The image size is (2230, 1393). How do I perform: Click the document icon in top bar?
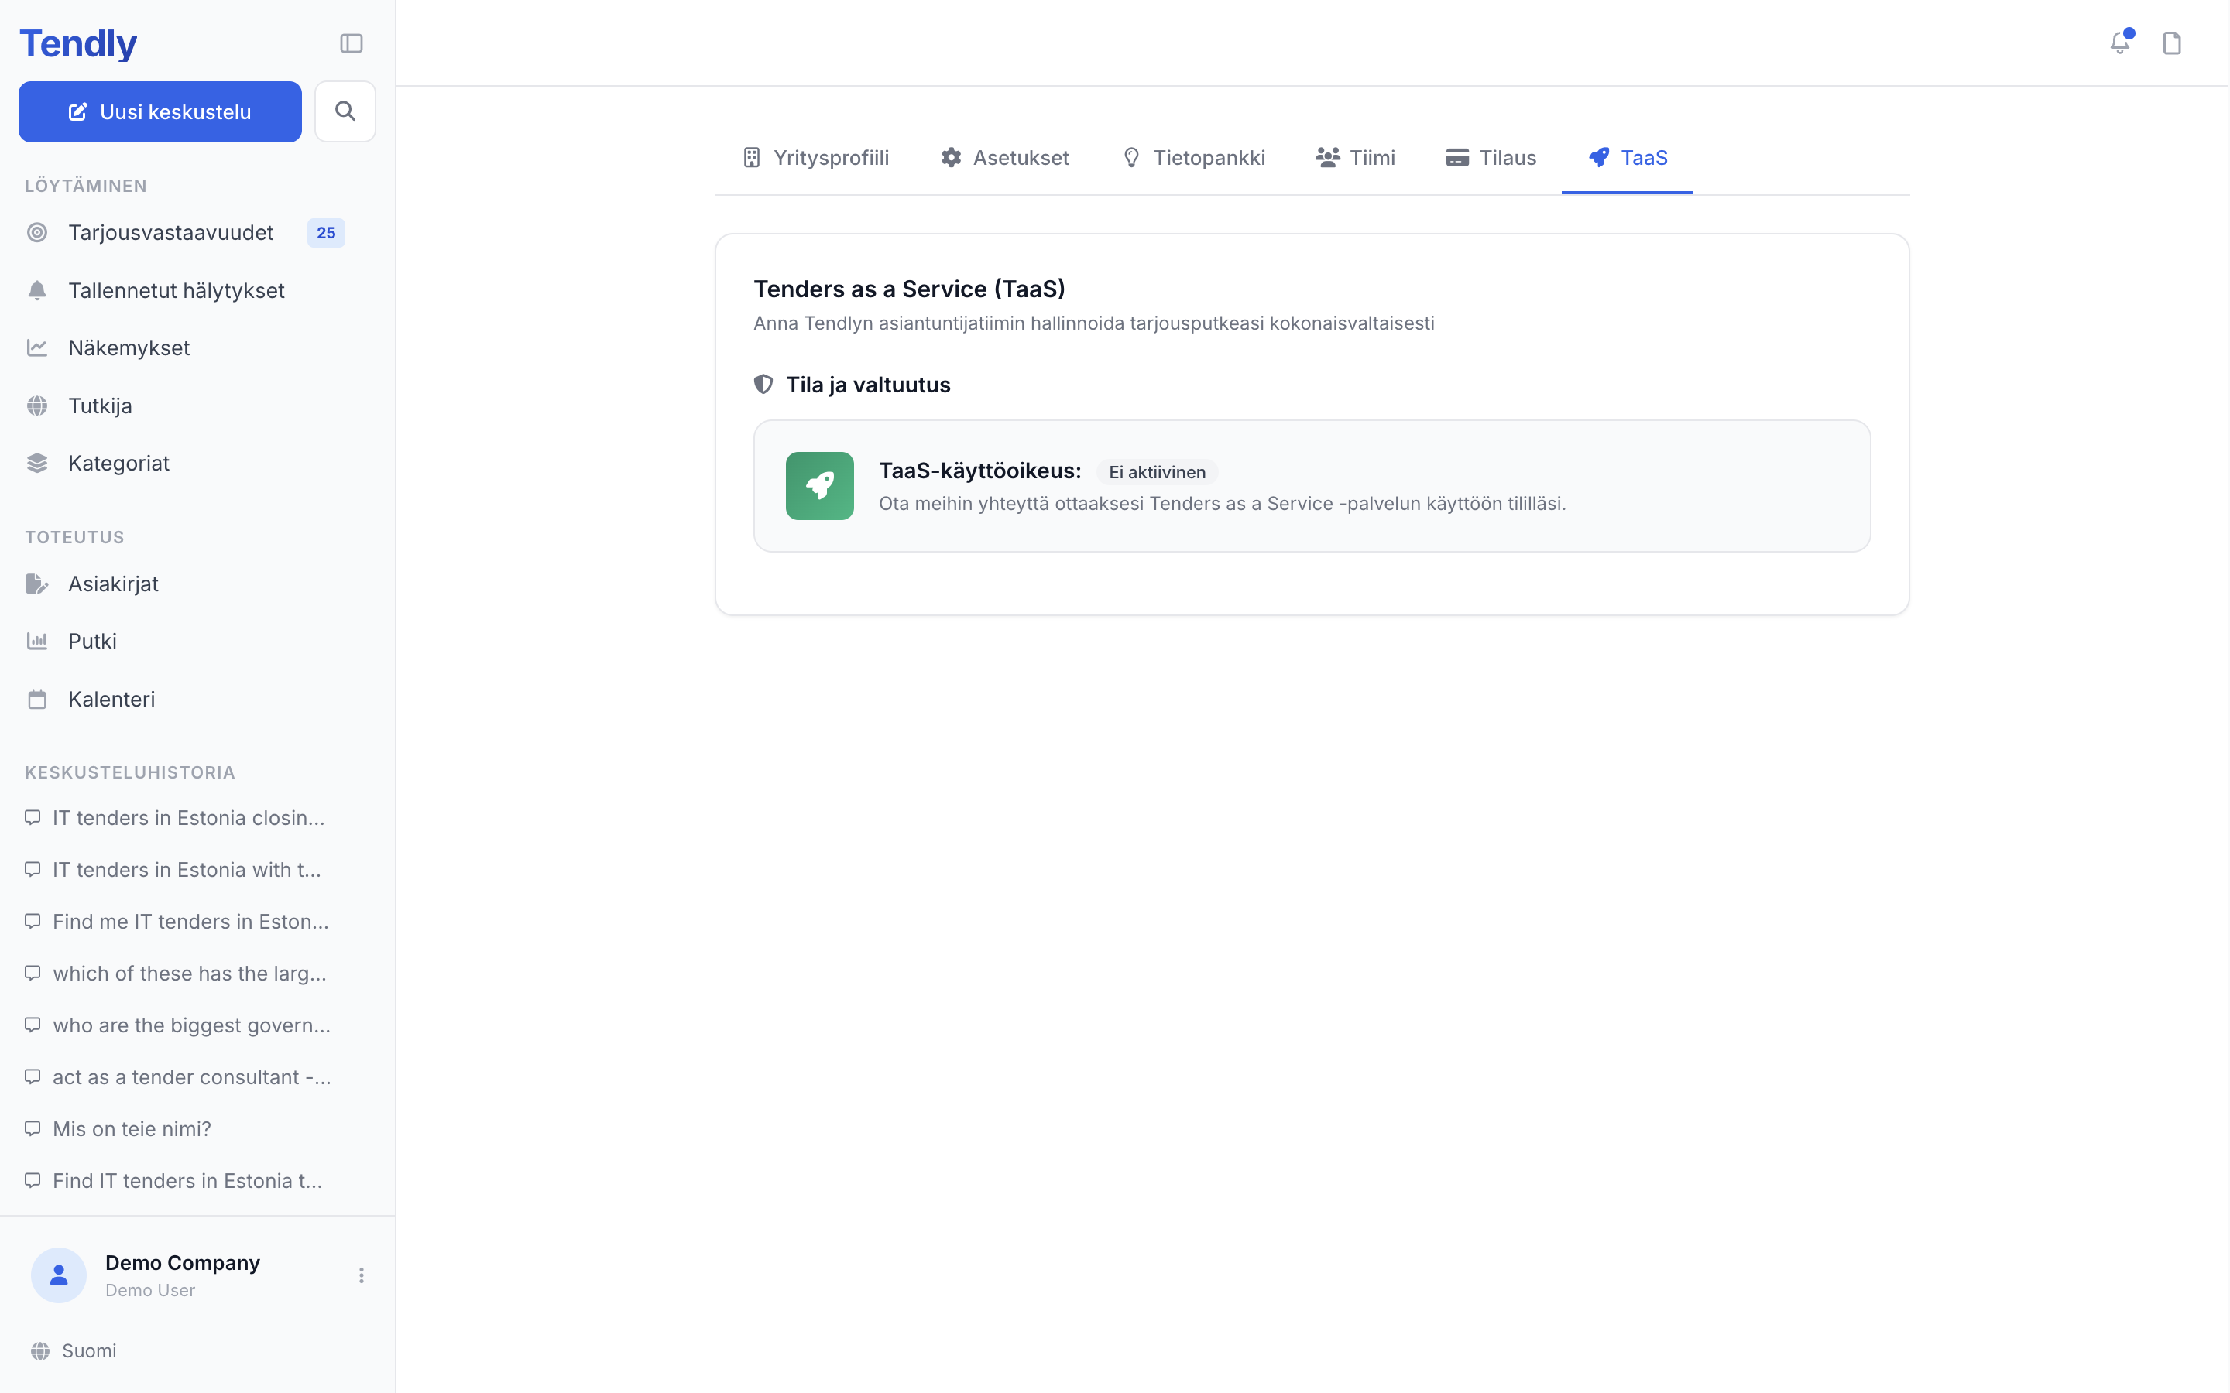click(x=2172, y=43)
